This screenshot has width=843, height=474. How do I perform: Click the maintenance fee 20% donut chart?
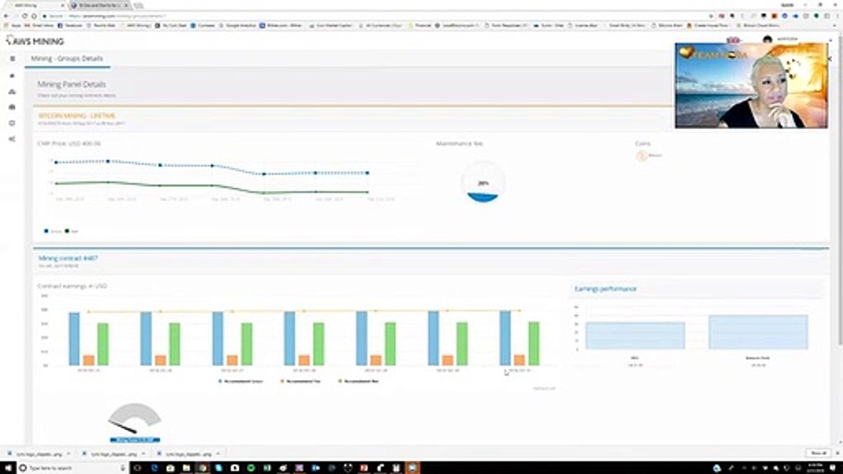[483, 183]
